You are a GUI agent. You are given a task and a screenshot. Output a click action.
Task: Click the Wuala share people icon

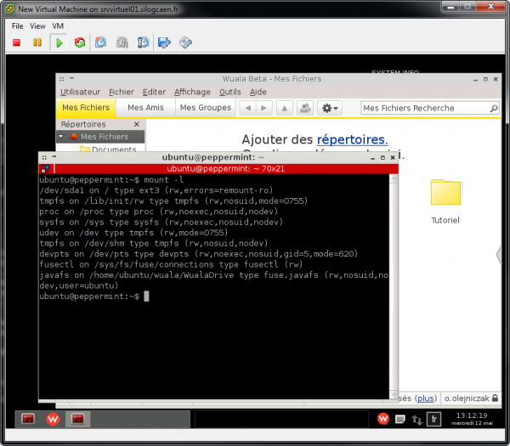click(x=305, y=108)
